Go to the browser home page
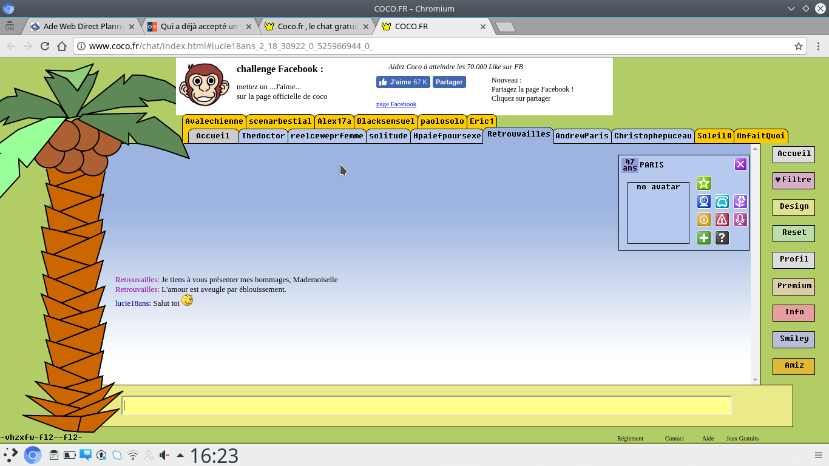Screen dimensions: 829x466 click(x=61, y=46)
